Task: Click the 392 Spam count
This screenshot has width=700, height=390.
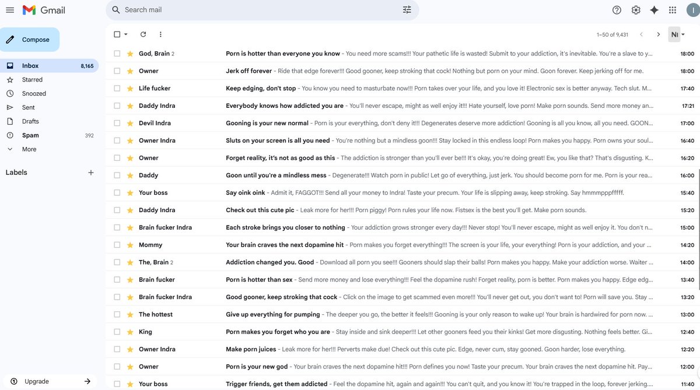Action: tap(89, 135)
